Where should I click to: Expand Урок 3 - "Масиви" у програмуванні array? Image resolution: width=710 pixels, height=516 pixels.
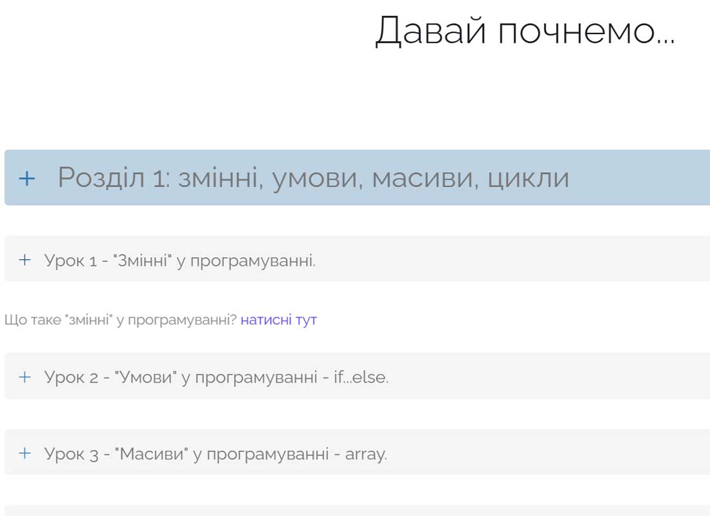[x=358, y=451]
